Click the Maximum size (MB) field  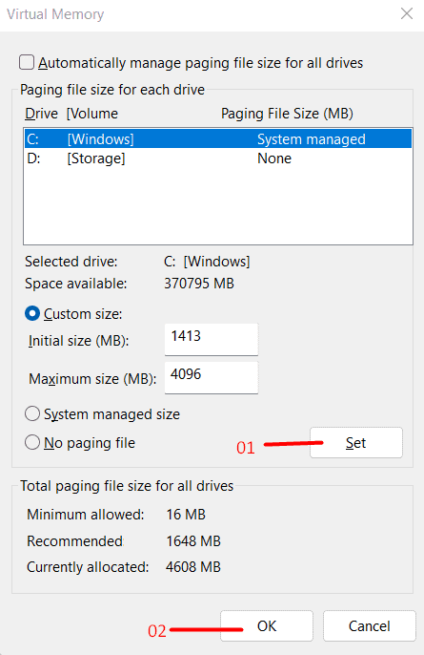(212, 378)
